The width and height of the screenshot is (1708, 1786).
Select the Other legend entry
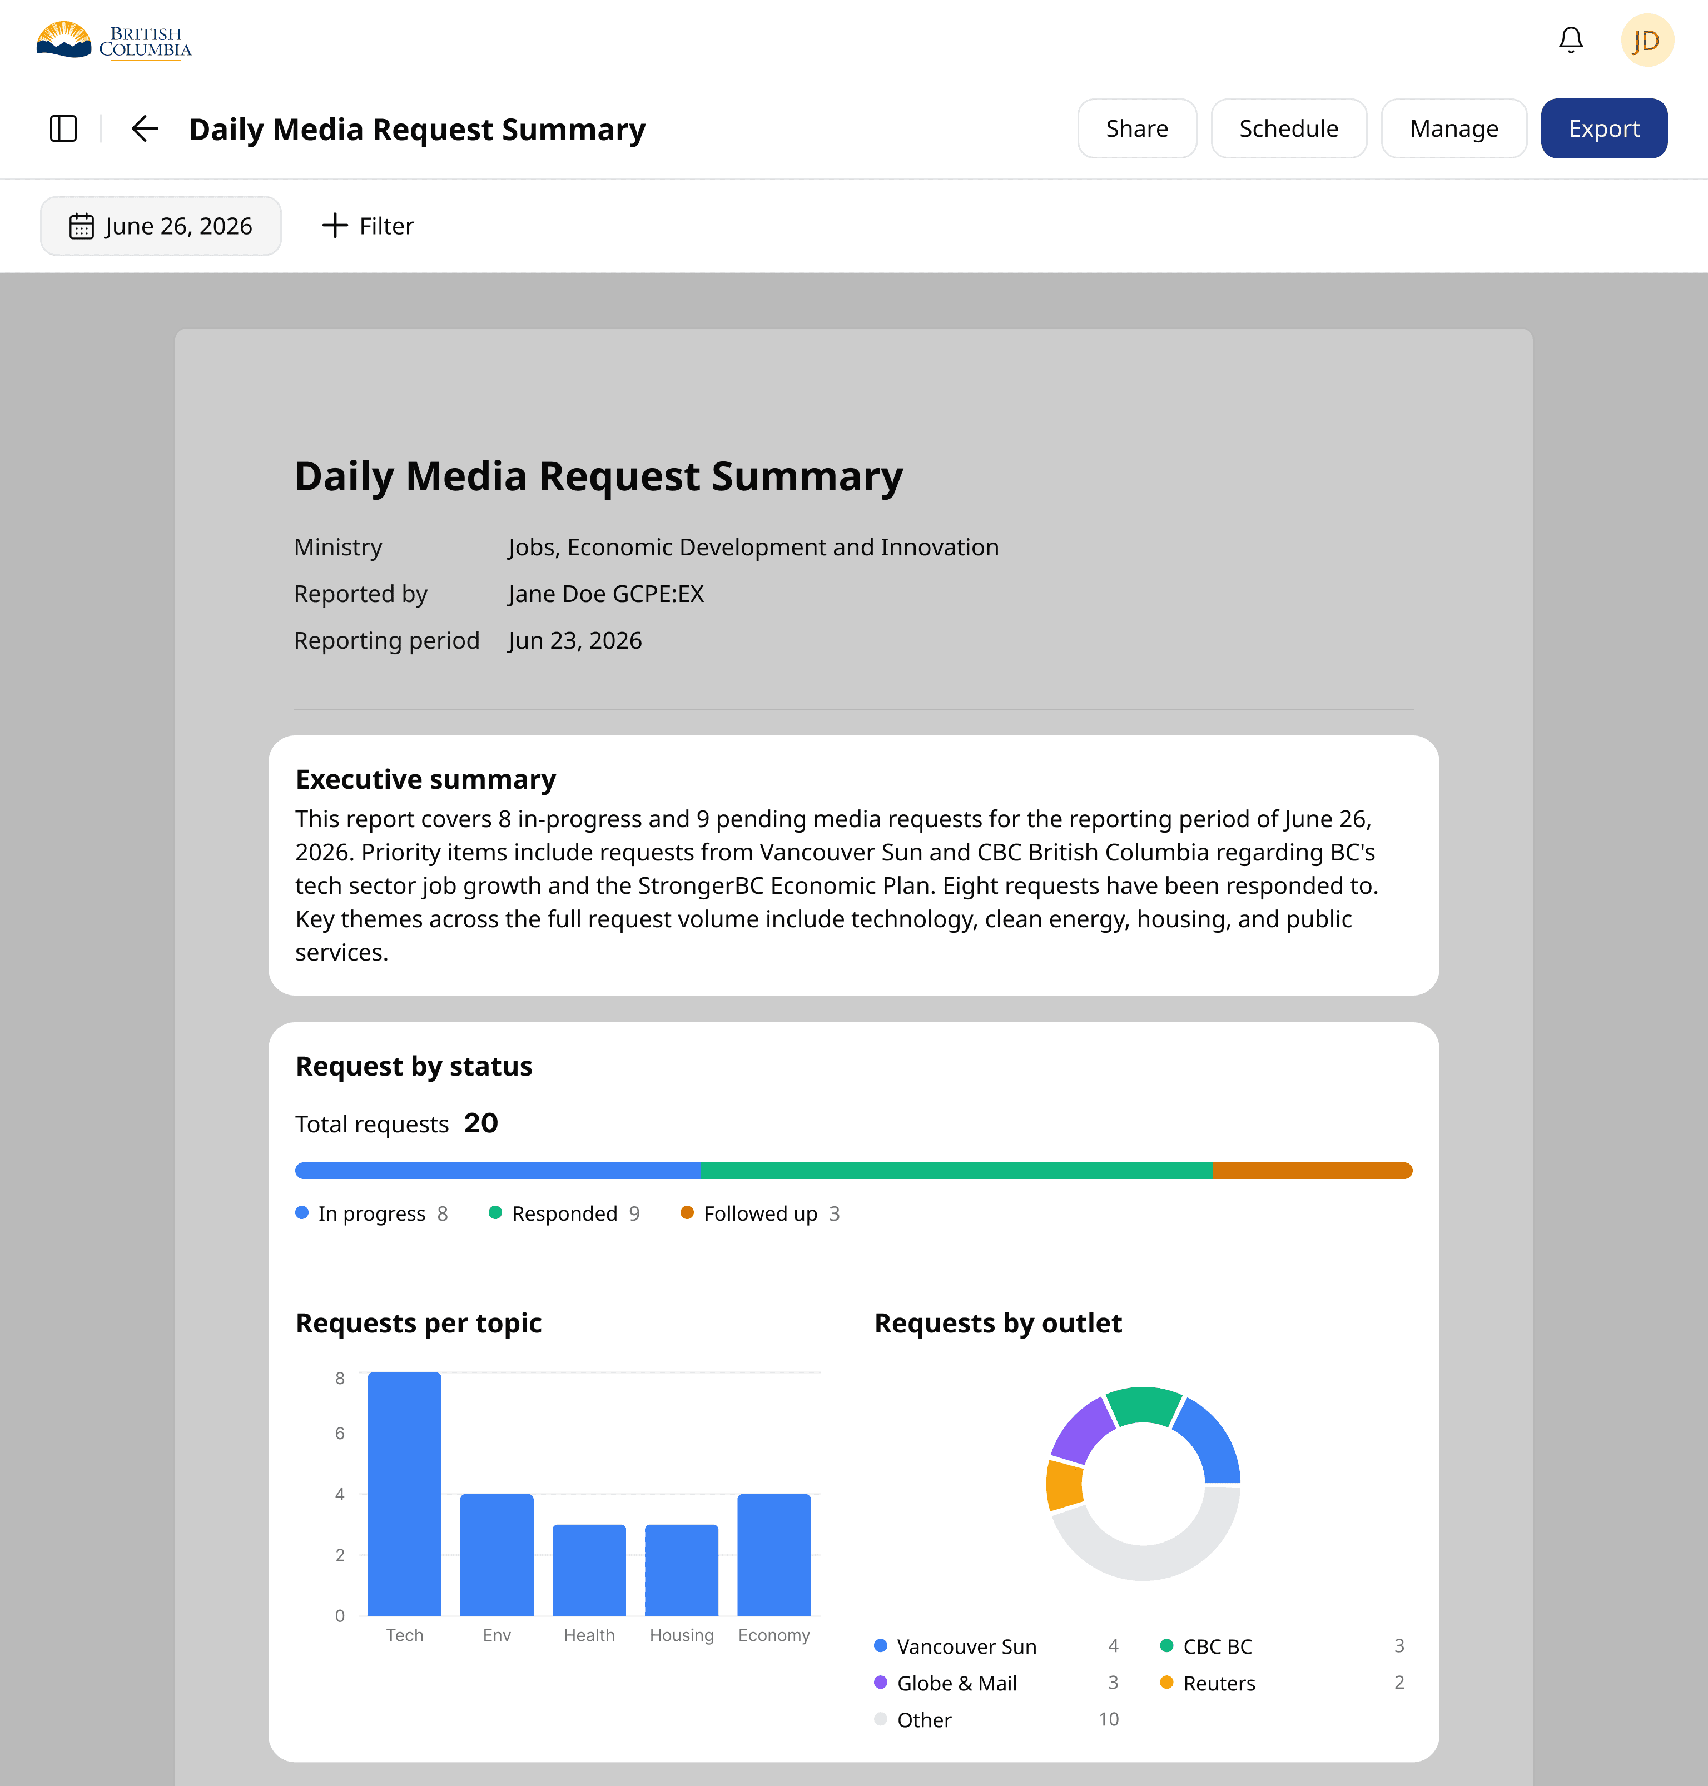tap(996, 1719)
